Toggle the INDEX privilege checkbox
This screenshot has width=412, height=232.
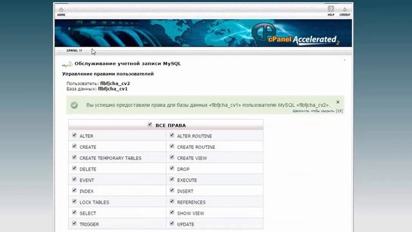(75, 191)
